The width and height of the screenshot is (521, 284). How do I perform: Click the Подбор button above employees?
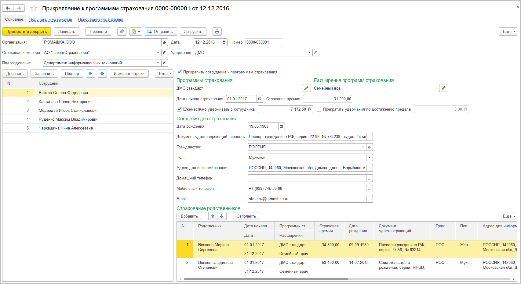tap(72, 73)
